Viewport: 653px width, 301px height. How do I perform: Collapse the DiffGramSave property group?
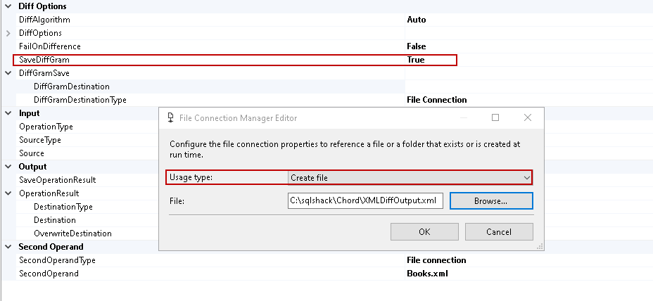coord(8,73)
